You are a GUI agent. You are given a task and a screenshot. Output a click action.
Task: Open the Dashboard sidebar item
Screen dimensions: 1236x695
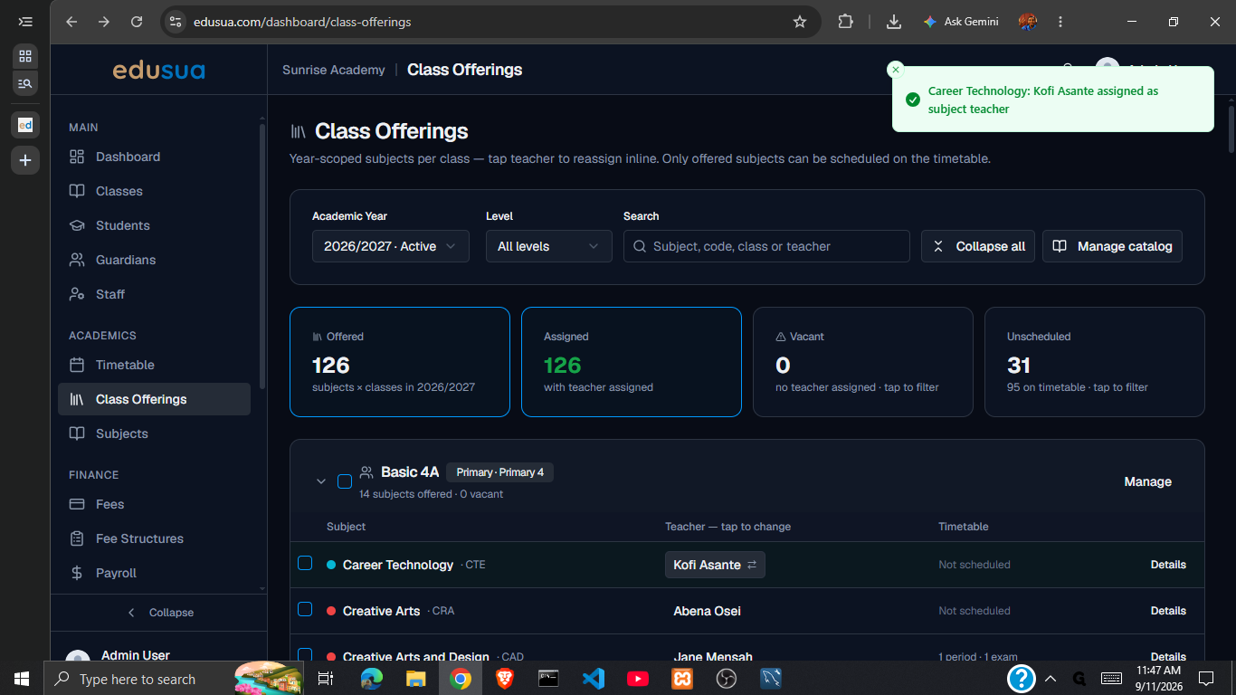click(154, 157)
